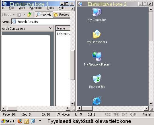
Task: Open the Tools menu
Action: click(x=50, y=8)
